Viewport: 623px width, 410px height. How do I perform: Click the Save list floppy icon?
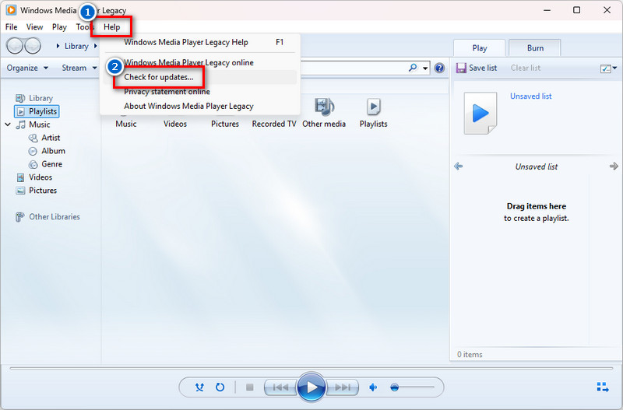(461, 68)
